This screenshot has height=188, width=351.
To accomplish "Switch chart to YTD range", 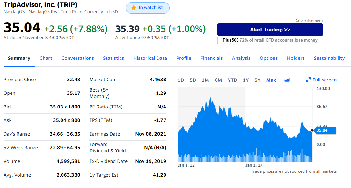I will (232, 80).
